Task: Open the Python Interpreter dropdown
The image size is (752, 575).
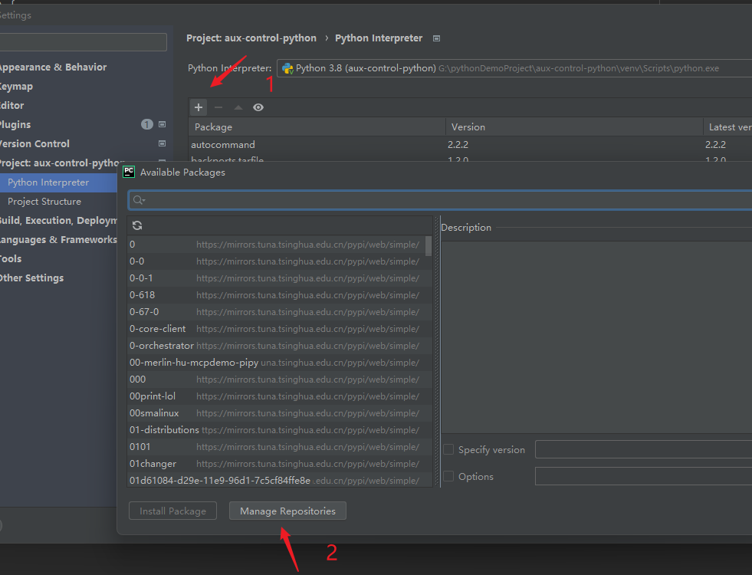Action: tap(514, 68)
